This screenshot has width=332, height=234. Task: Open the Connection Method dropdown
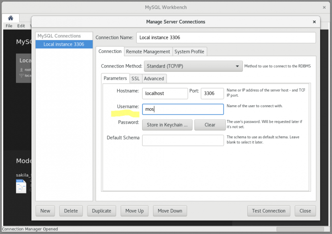pyautogui.click(x=193, y=66)
